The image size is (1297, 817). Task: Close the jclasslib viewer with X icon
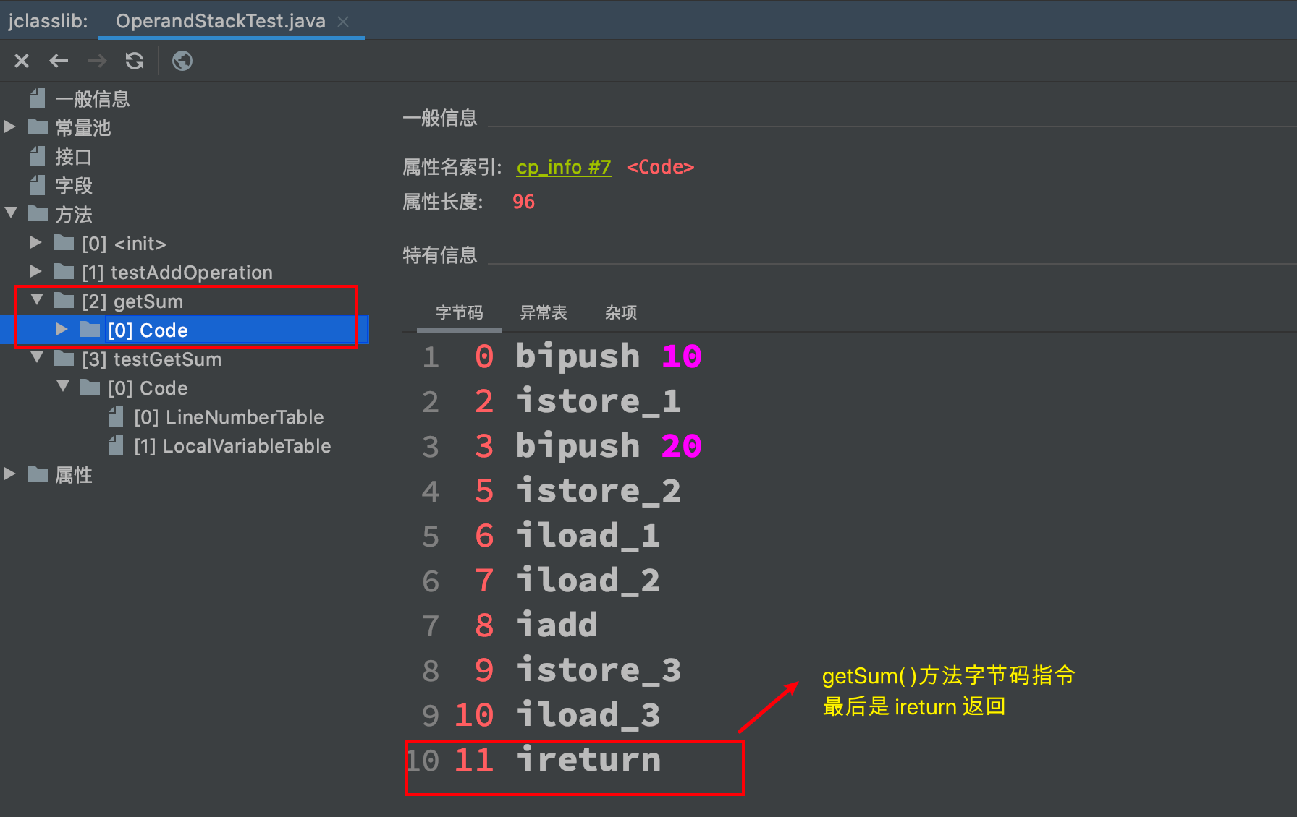[22, 61]
